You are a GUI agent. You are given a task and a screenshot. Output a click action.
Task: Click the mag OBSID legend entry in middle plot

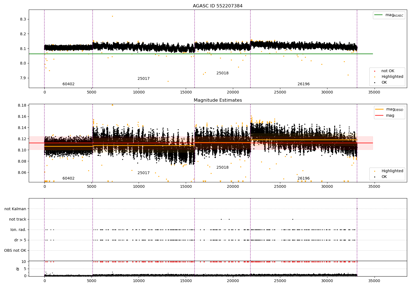point(389,109)
